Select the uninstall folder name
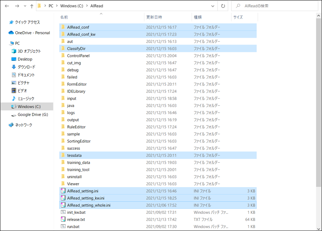The height and width of the screenshot is (231, 322). tap(74, 177)
